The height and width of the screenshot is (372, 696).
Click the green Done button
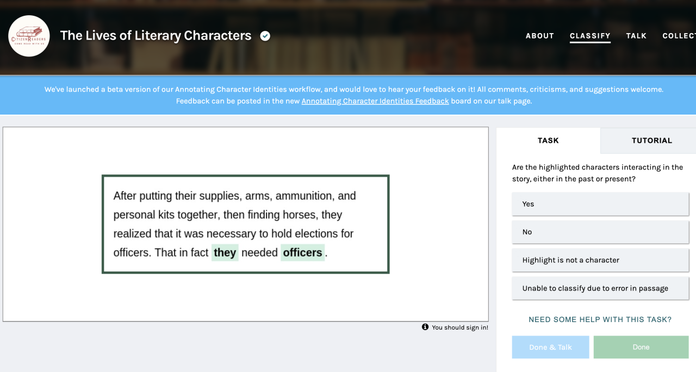pos(641,347)
